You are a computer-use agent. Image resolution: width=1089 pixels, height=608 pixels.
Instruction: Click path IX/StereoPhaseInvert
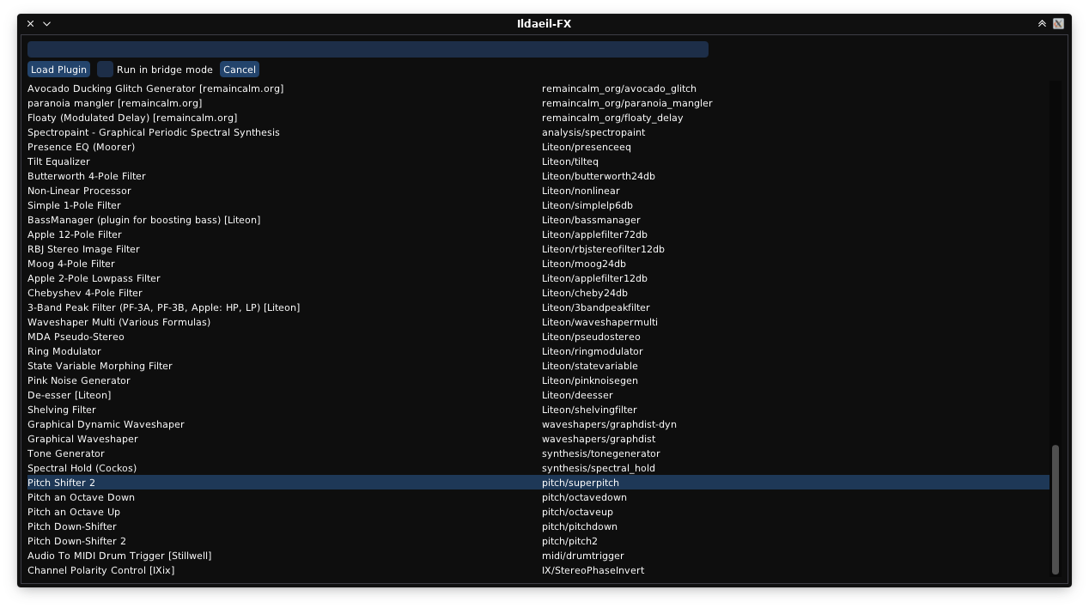click(x=593, y=570)
